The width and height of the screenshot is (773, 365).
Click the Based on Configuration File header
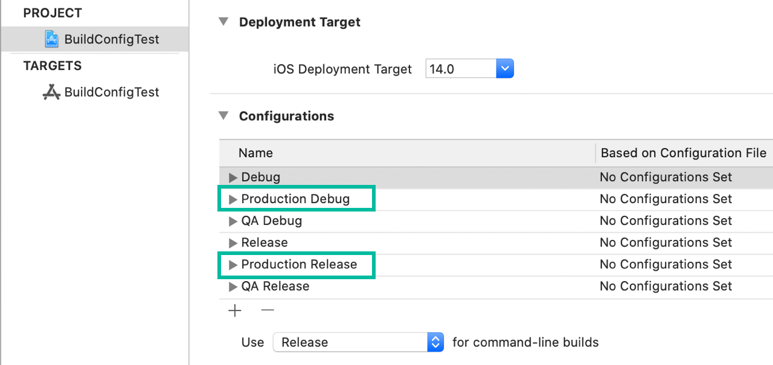(x=683, y=153)
